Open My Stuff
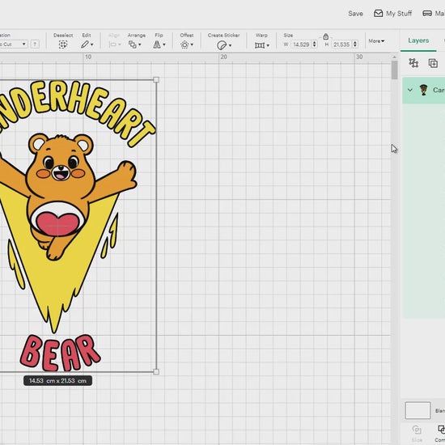This screenshot has height=445, width=445. point(392,13)
